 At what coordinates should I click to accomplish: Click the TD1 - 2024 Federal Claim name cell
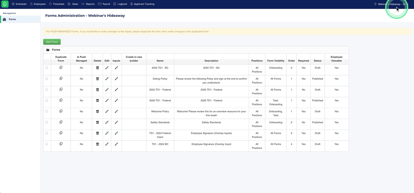pyautogui.click(x=160, y=135)
